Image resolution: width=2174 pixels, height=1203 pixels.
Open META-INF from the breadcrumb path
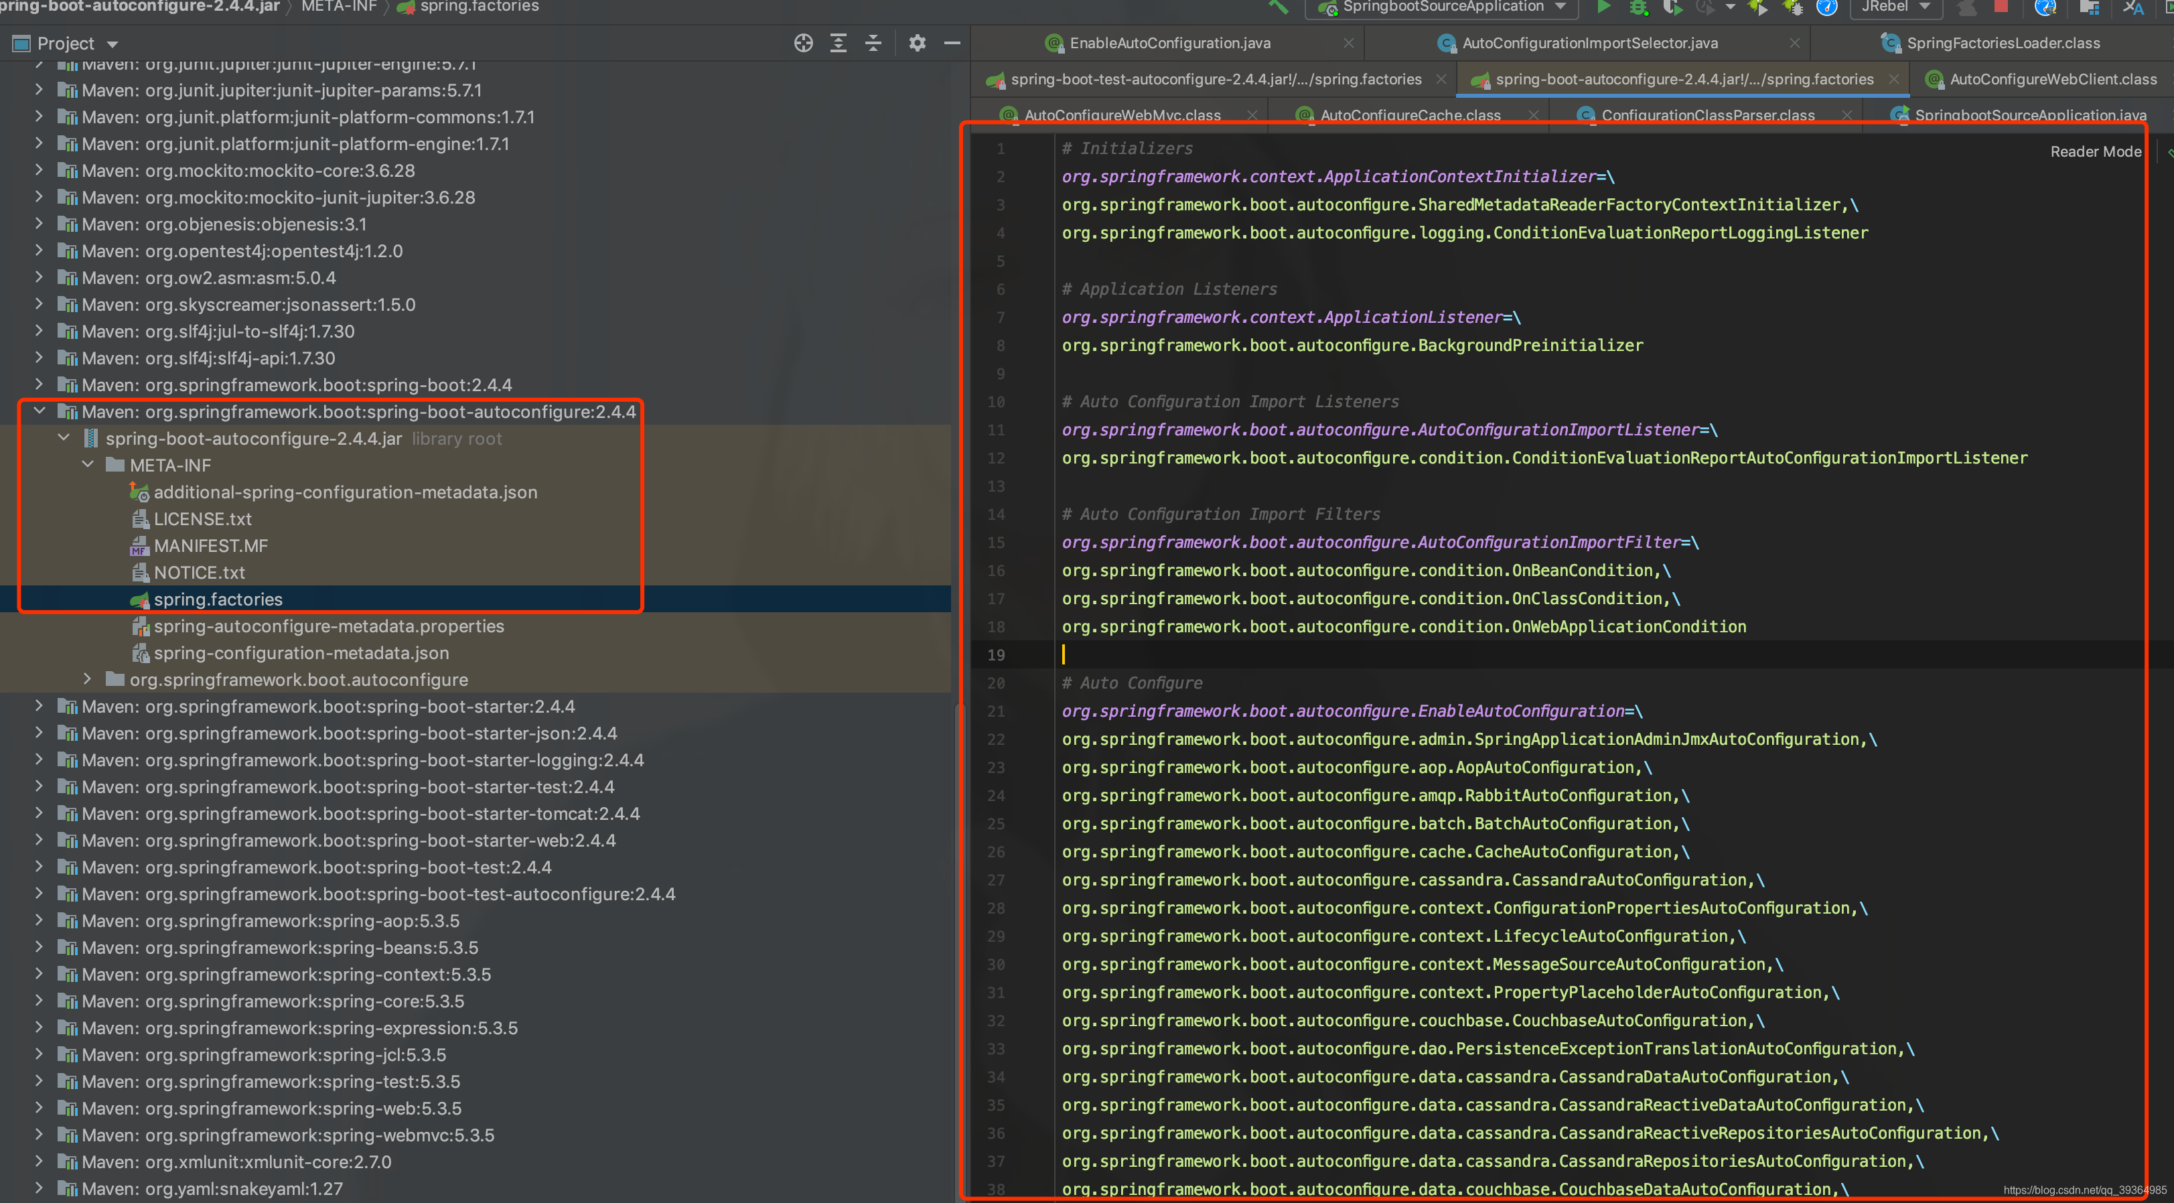(x=338, y=7)
